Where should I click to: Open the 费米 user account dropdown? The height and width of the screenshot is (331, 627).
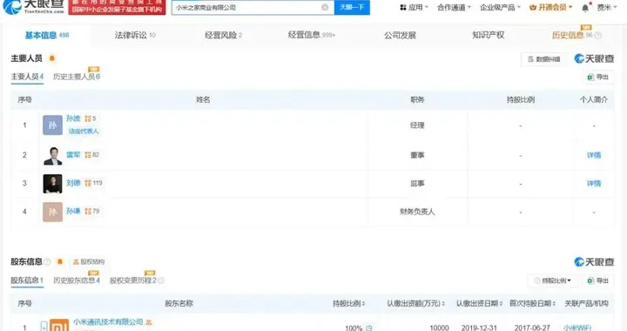click(607, 7)
